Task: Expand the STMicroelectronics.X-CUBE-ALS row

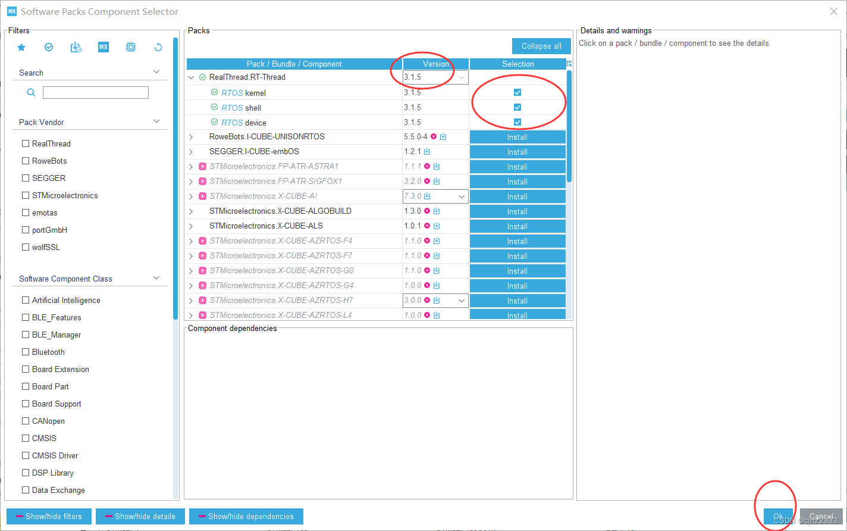Action: (191, 226)
